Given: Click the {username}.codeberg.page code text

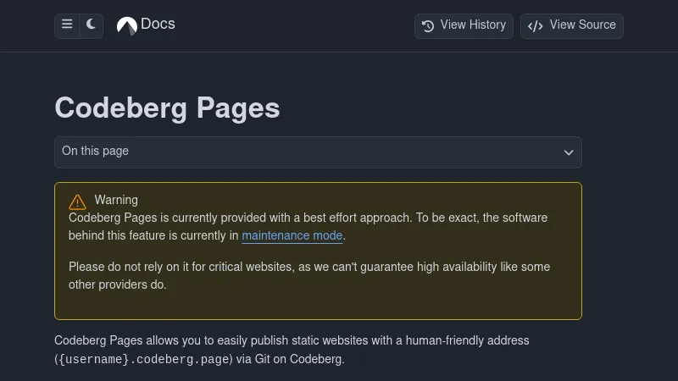Looking at the screenshot, I should 143,359.
